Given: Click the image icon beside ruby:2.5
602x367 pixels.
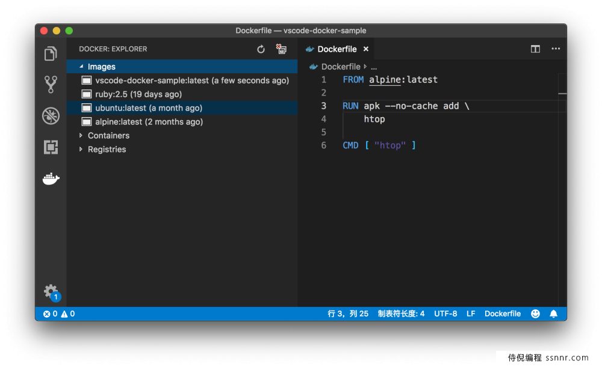Looking at the screenshot, I should (87, 94).
